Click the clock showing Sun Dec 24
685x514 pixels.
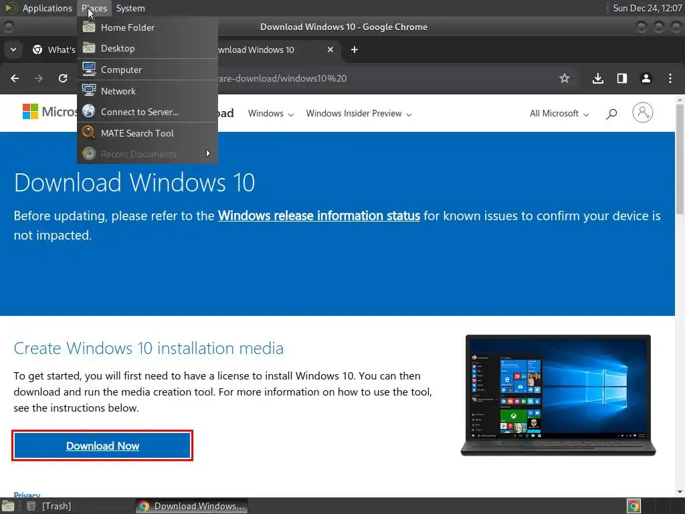[x=647, y=8]
